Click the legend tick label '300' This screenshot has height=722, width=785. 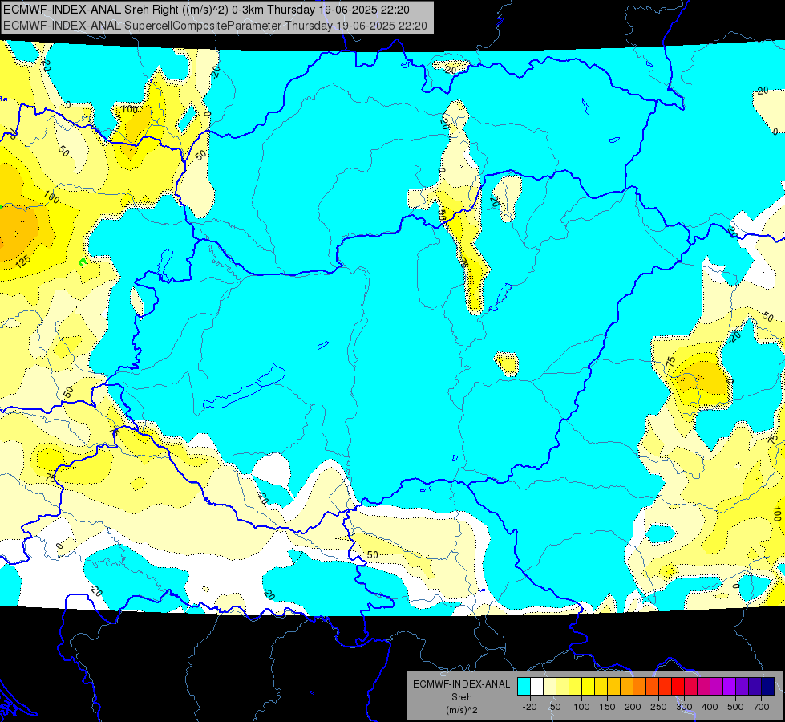click(685, 707)
